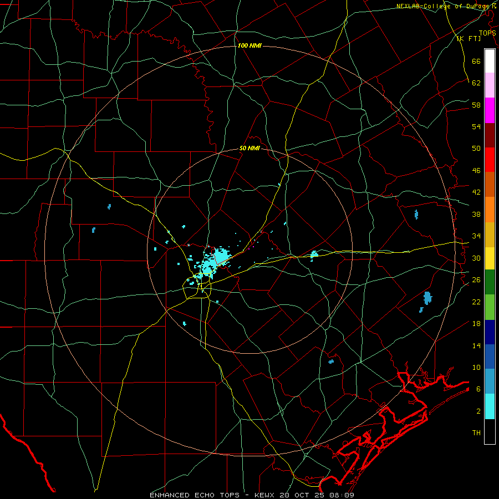Click the legend value '66'
The width and height of the screenshot is (499, 499).
[x=476, y=62]
